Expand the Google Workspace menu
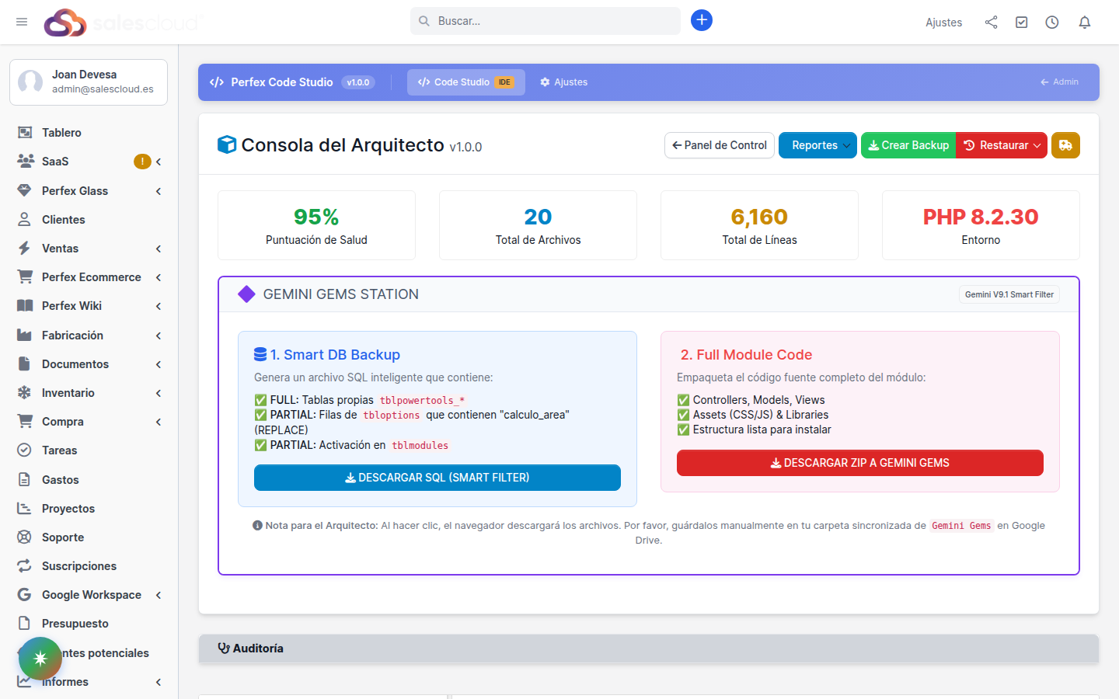 (91, 595)
